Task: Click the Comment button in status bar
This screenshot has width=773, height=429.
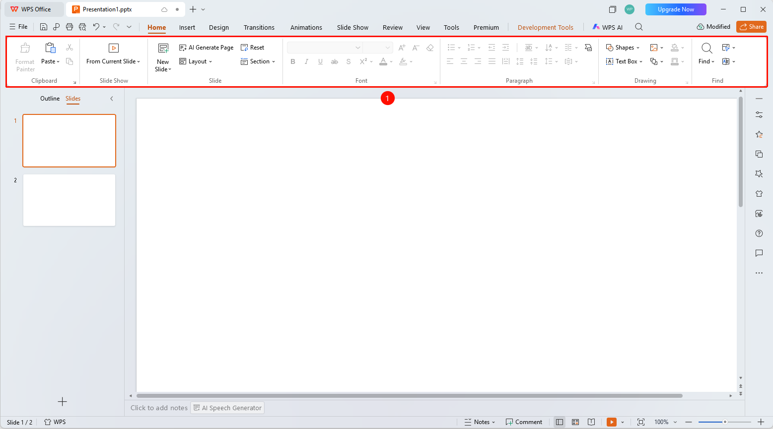Action: [524, 422]
